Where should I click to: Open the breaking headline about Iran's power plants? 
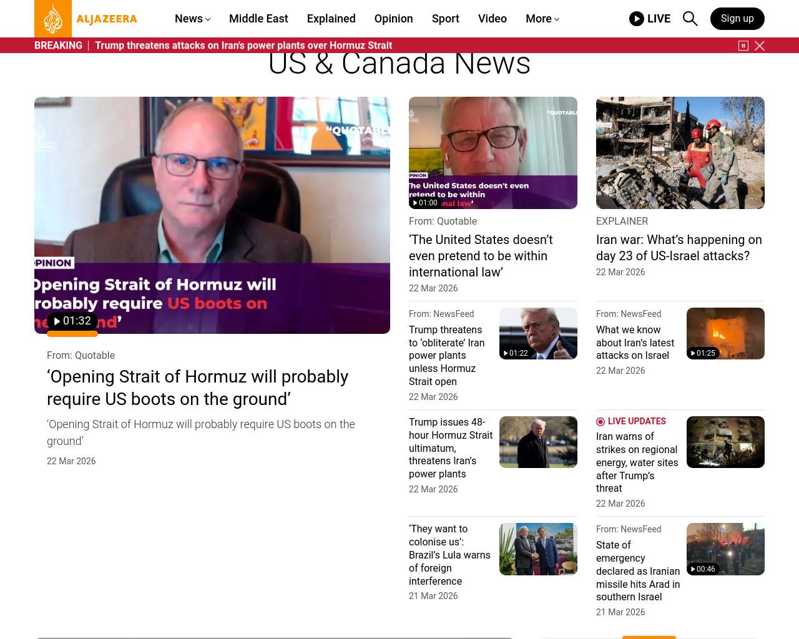pyautogui.click(x=243, y=46)
